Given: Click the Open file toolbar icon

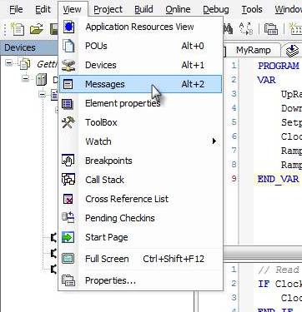Looking at the screenshot, I should click(x=37, y=29).
